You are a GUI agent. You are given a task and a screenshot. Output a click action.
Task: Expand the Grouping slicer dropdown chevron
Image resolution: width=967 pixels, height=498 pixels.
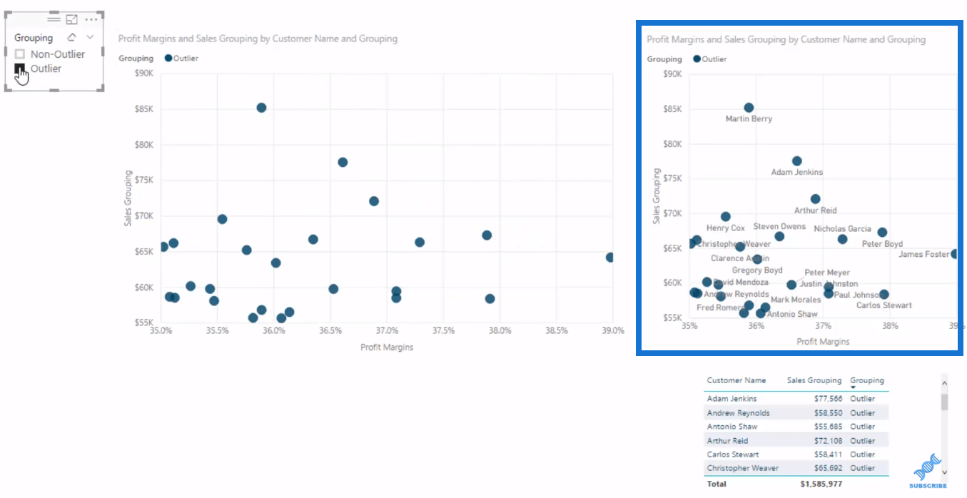pos(90,37)
